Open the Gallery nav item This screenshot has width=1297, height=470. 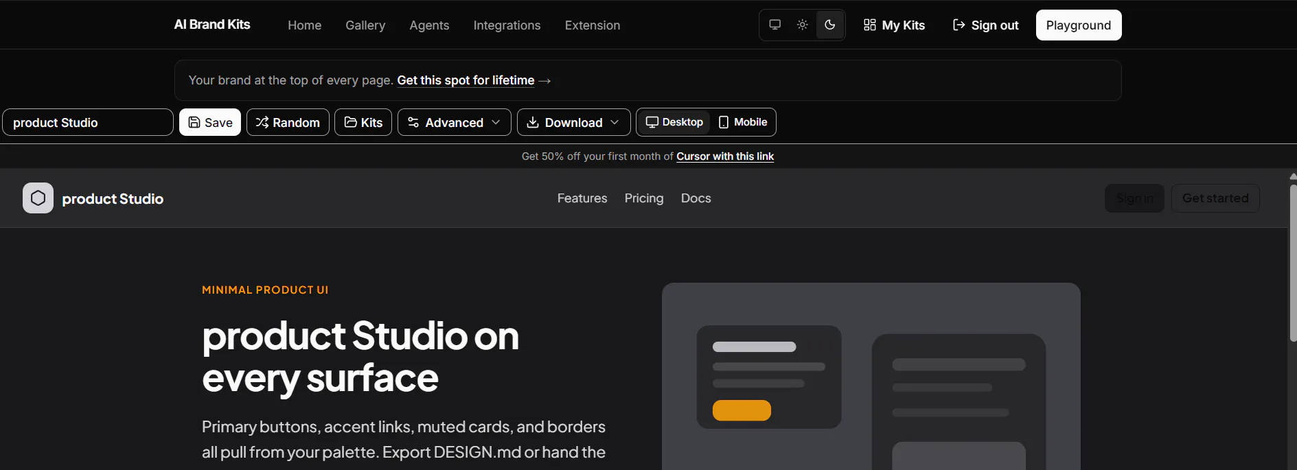[365, 25]
